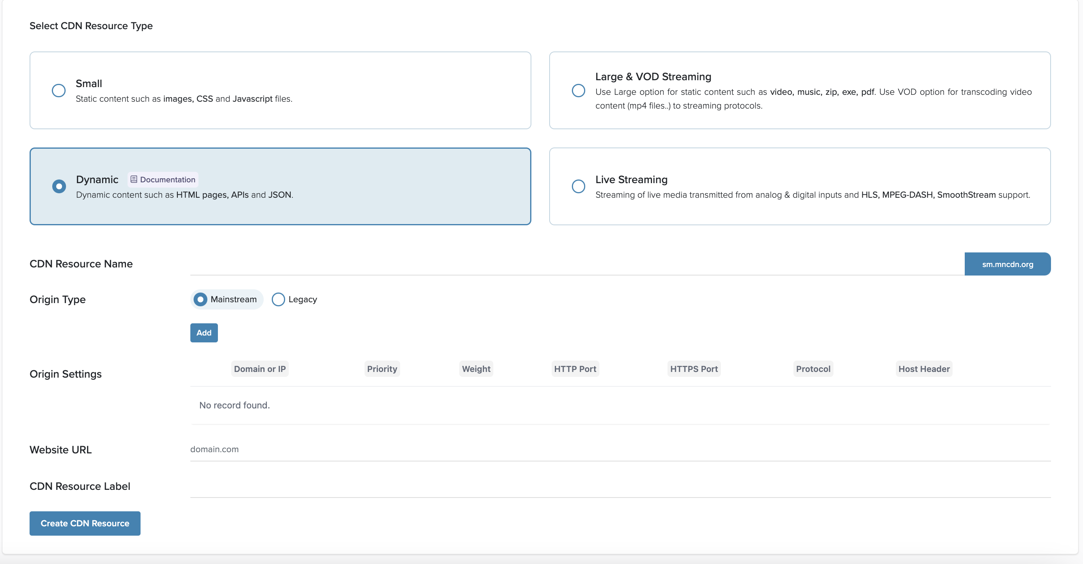Viewport: 1083px width, 564px height.
Task: Select the Small resource type radio
Action: pos(58,90)
